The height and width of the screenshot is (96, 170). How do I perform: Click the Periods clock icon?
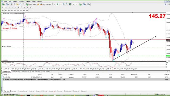pos(84,4)
